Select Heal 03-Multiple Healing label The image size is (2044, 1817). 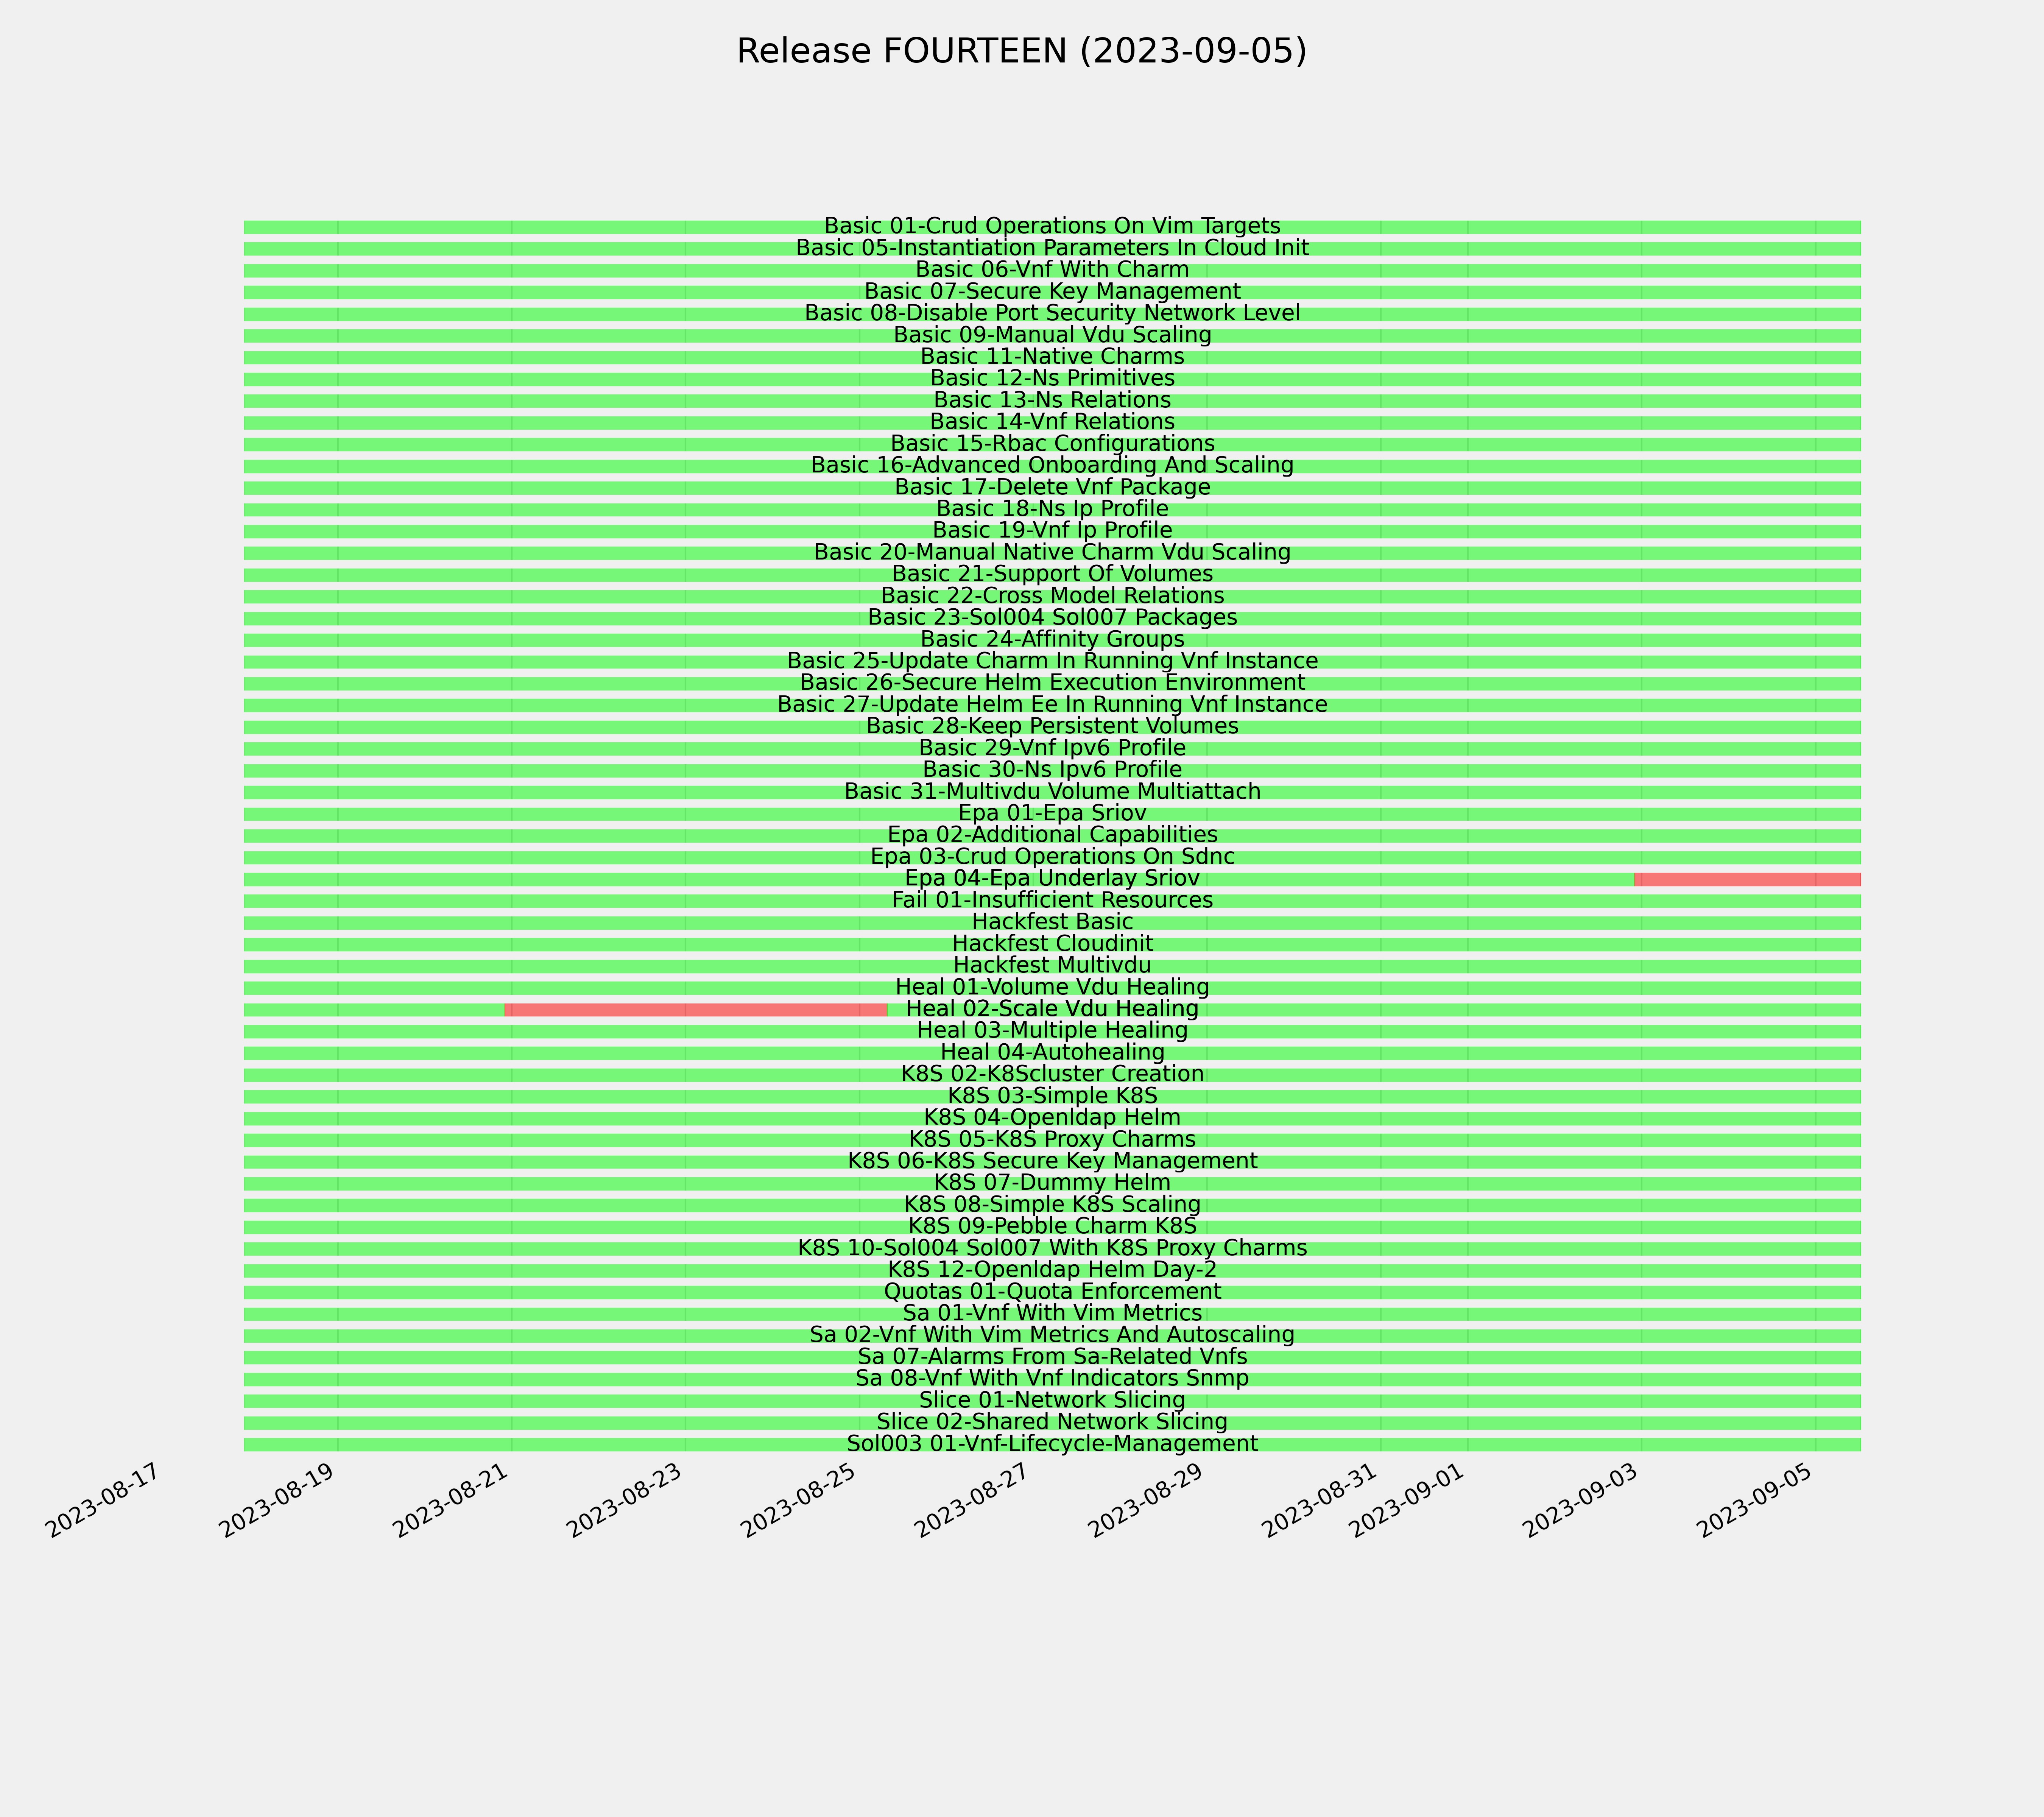pos(1052,1032)
